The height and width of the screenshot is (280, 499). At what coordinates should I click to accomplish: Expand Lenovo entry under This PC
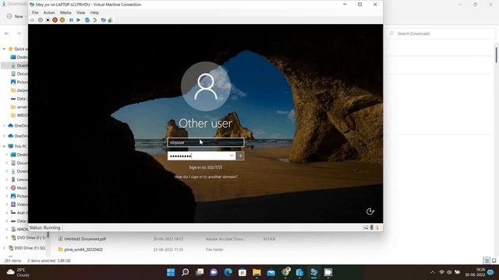[x=7, y=180]
